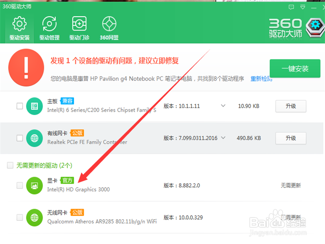Click the 显卡 graphics device icon

(35, 185)
